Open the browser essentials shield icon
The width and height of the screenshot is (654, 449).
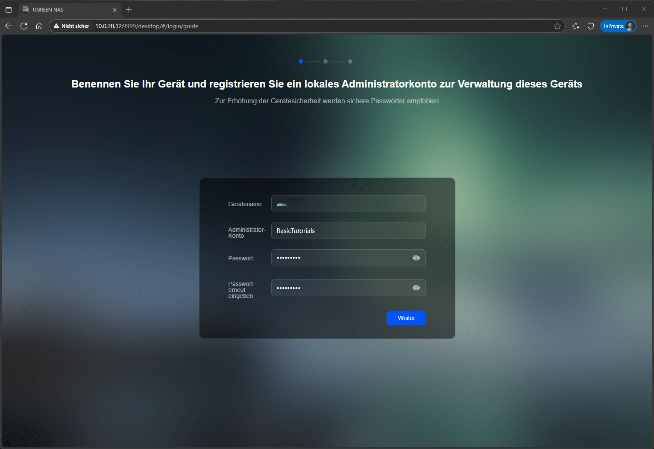coord(591,26)
